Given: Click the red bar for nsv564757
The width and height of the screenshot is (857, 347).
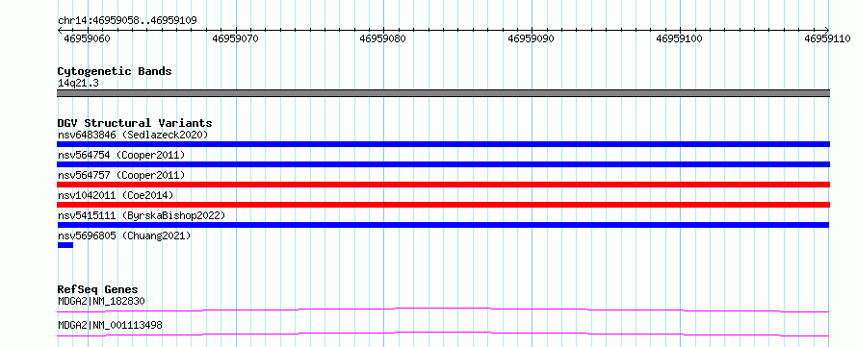Looking at the screenshot, I should (x=443, y=185).
